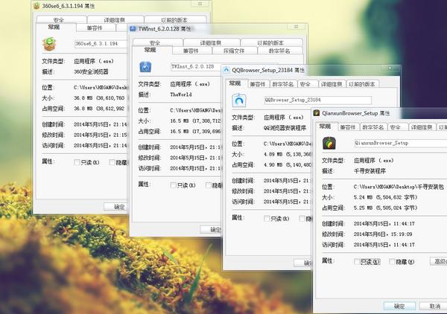Image resolution: width=447 pixels, height=314 pixels.
Task: Click disk size value 5.25 MB
Action: point(385,208)
